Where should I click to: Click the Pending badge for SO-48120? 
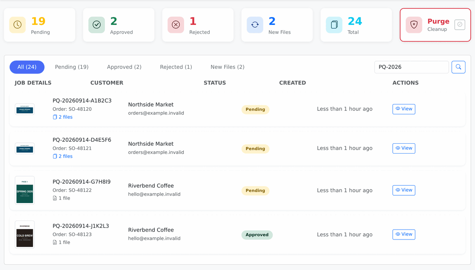tap(255, 110)
